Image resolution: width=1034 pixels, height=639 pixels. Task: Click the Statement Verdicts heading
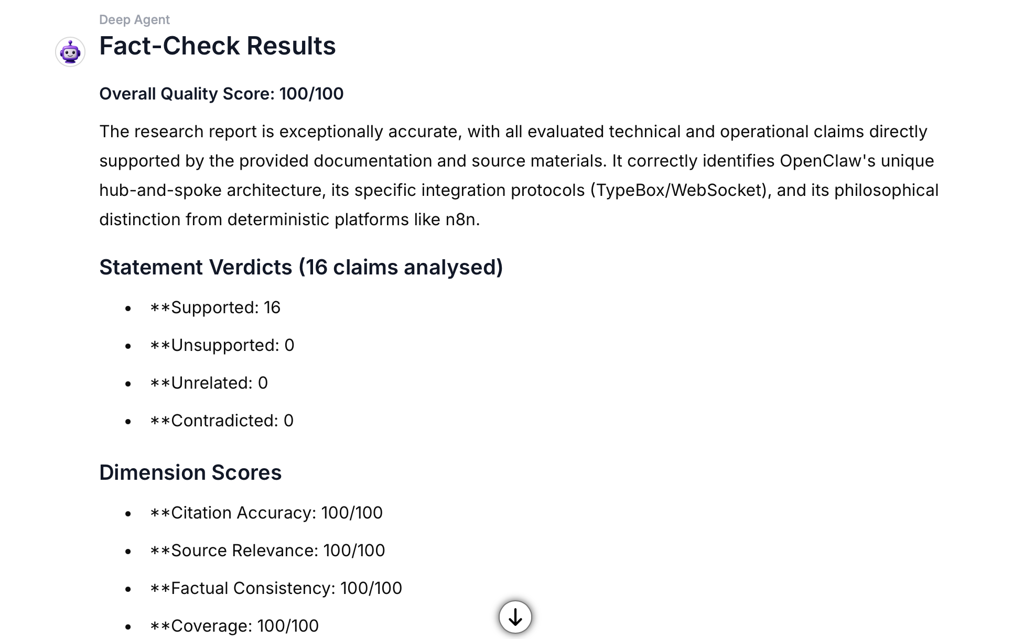[301, 267]
